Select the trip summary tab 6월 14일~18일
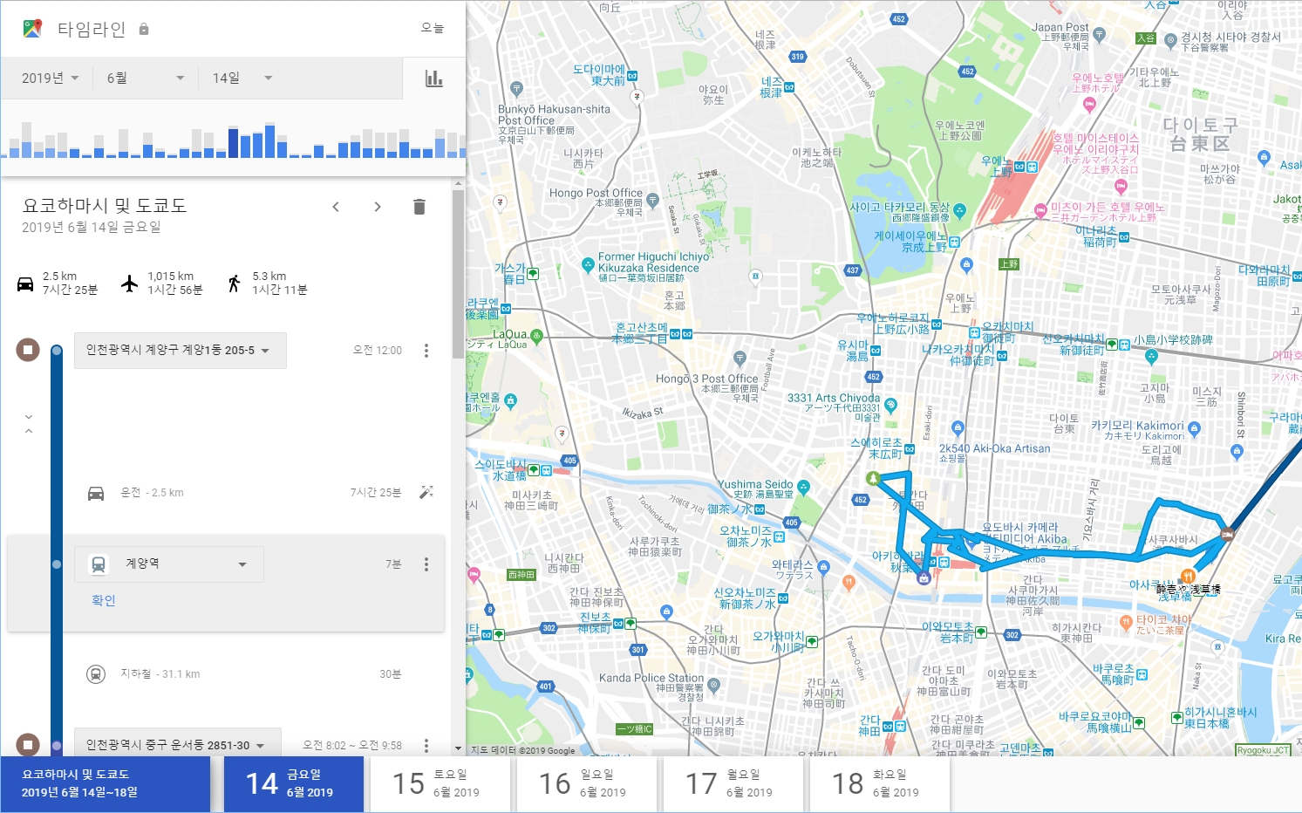Image resolution: width=1302 pixels, height=813 pixels. click(x=105, y=784)
